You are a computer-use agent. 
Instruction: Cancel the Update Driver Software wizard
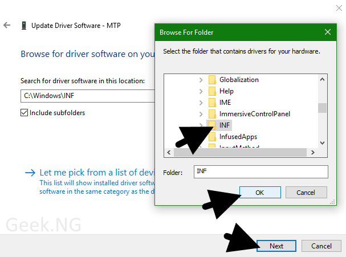pos(321,246)
